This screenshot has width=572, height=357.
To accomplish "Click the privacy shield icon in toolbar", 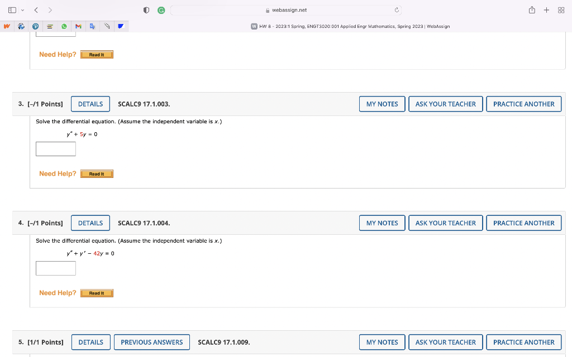I will point(146,10).
